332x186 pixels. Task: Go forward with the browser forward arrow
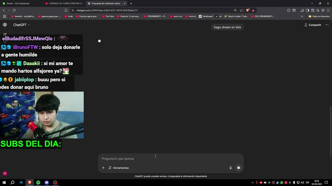click(x=9, y=10)
